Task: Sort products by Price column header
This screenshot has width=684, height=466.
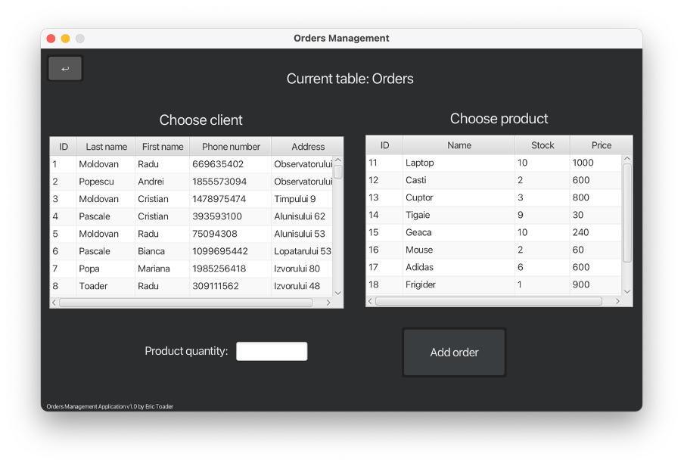Action: click(601, 145)
